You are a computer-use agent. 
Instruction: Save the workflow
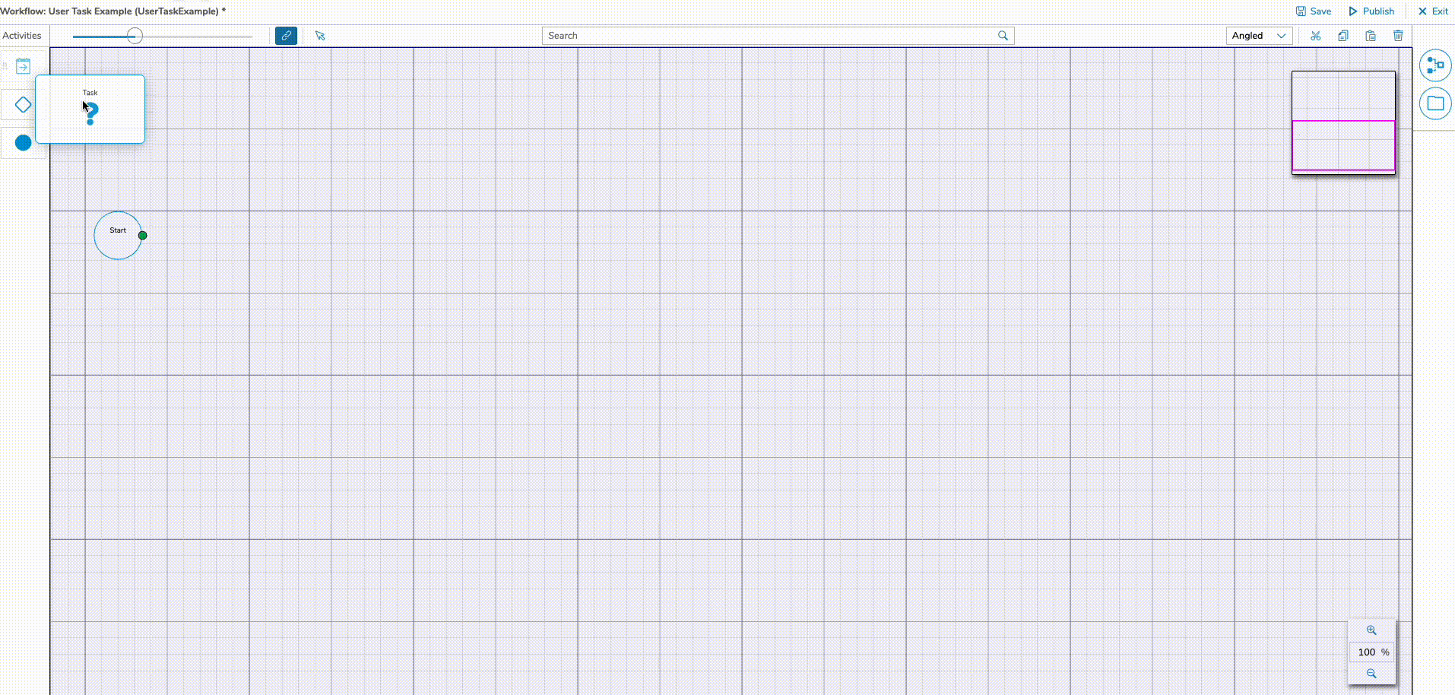pyautogui.click(x=1314, y=11)
